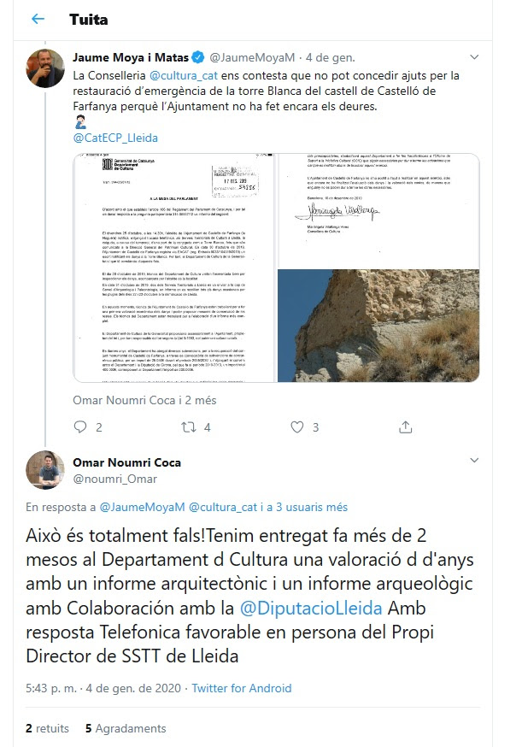
Task: Click '3 usuaris més' in the reply header
Action: [312, 508]
